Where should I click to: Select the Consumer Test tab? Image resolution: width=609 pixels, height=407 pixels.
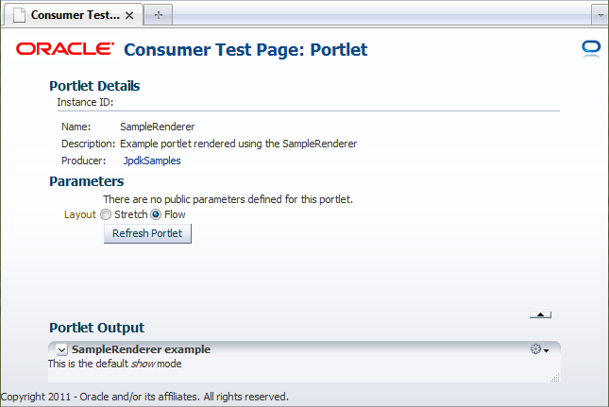(x=73, y=15)
